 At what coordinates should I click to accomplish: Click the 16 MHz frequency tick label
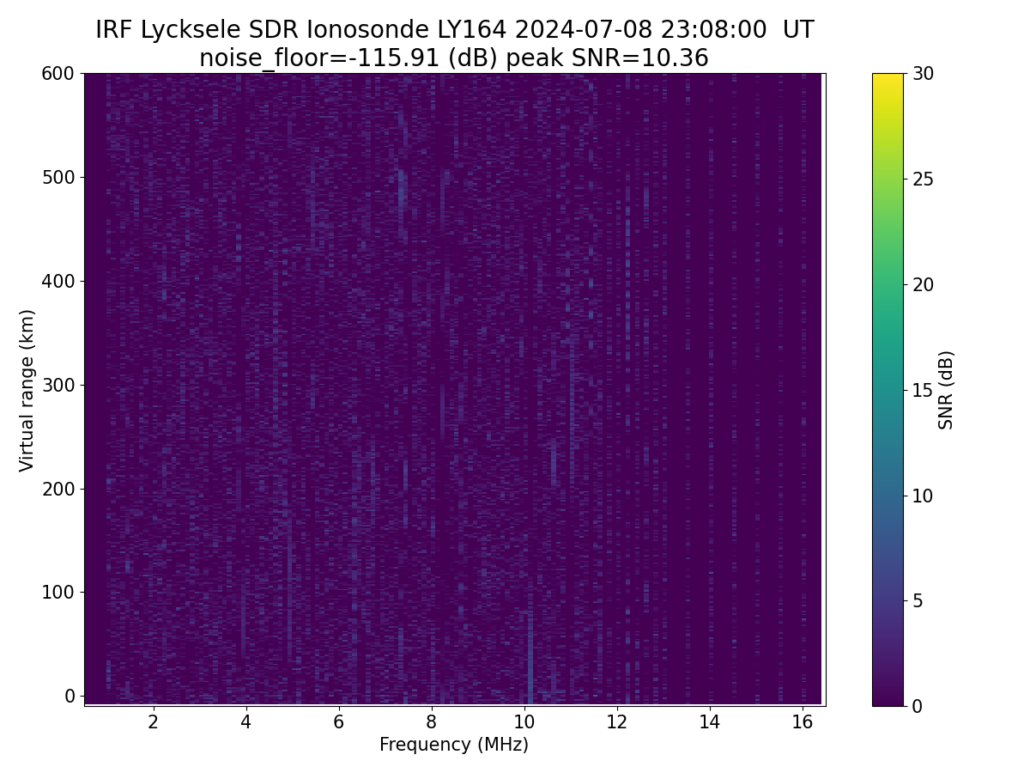[x=802, y=721]
